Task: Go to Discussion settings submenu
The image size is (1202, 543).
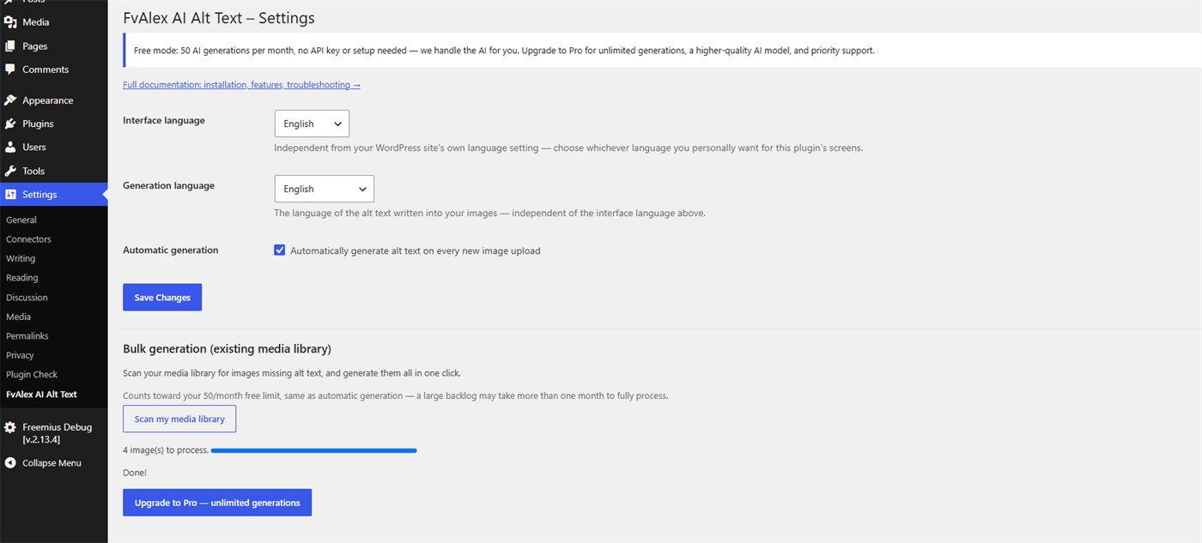Action: point(27,298)
